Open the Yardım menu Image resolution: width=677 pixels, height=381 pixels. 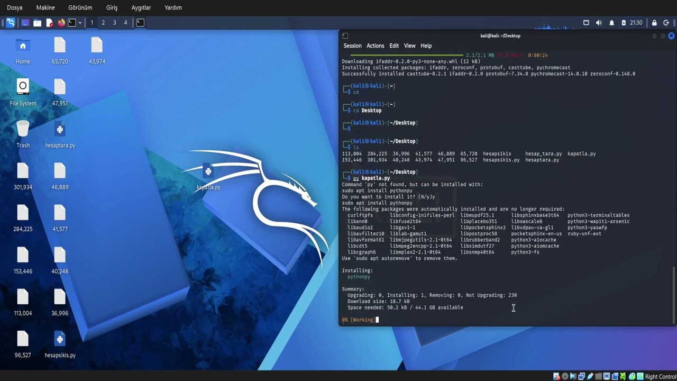(173, 7)
